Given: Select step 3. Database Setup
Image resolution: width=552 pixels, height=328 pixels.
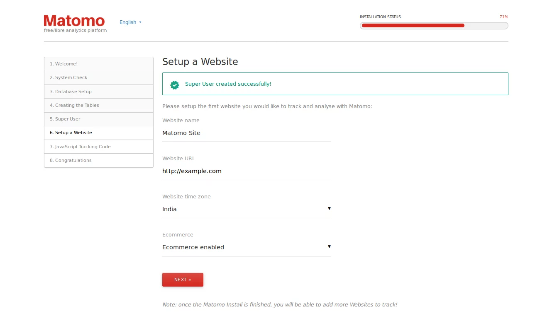Looking at the screenshot, I should tap(99, 92).
